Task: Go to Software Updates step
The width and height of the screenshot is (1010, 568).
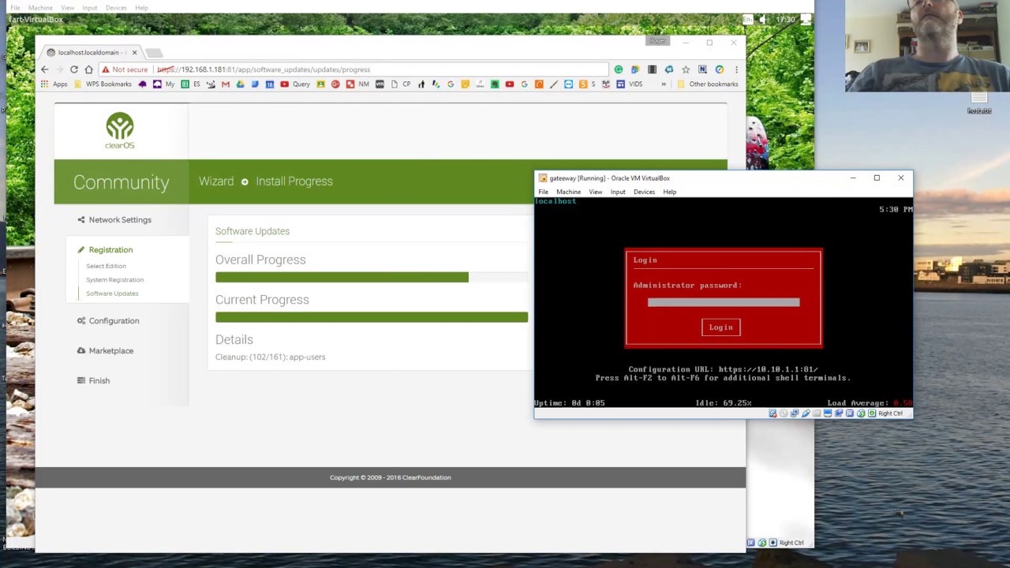Action: [x=112, y=293]
